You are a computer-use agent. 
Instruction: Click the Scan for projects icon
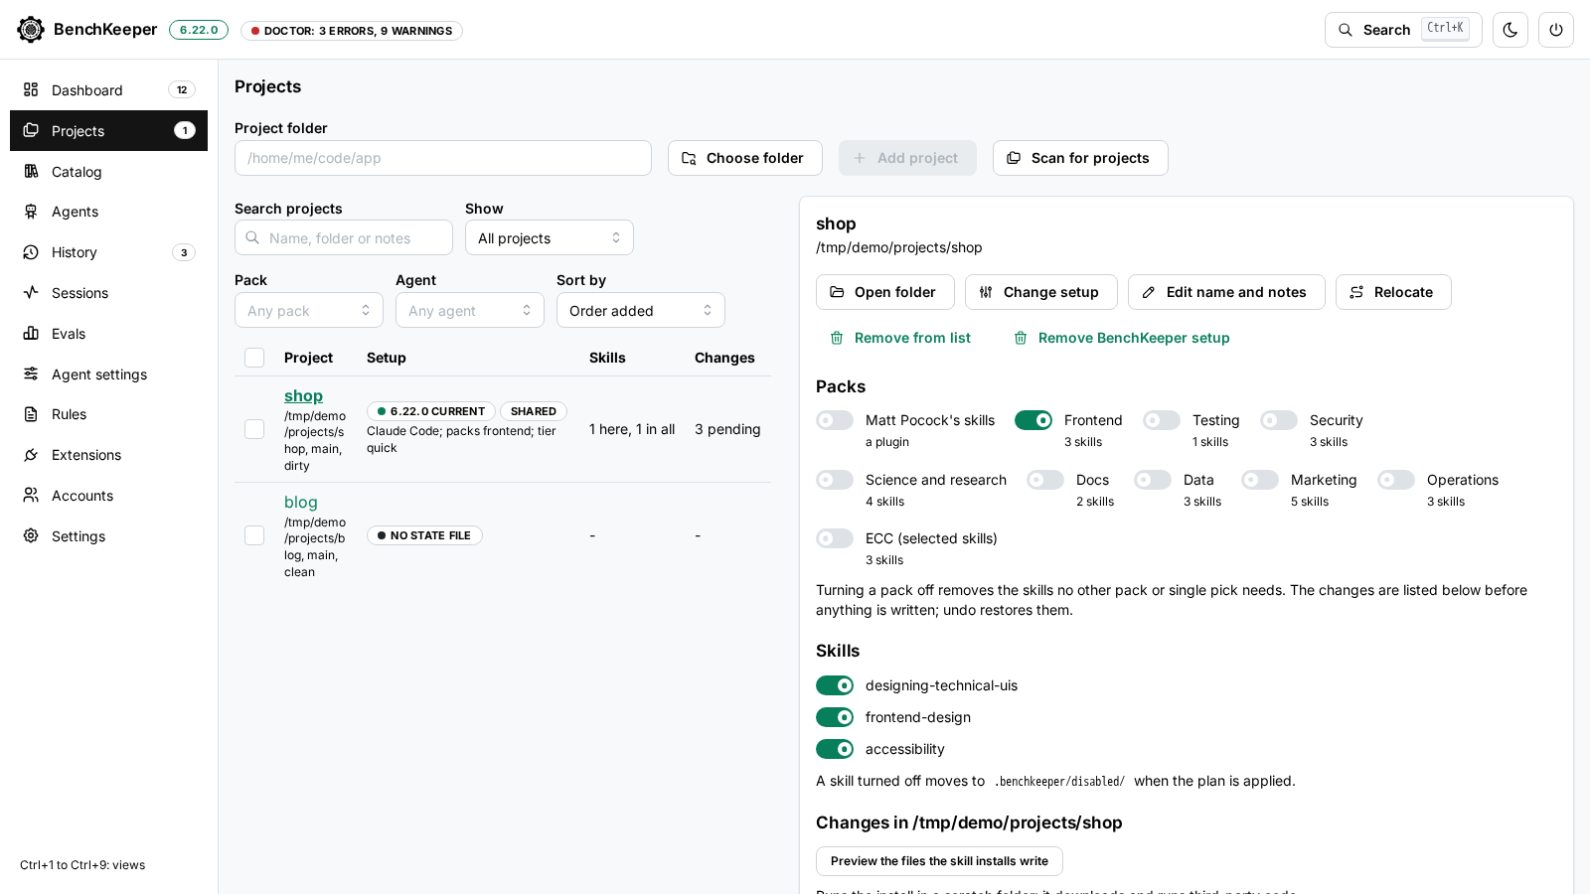pos(1014,158)
